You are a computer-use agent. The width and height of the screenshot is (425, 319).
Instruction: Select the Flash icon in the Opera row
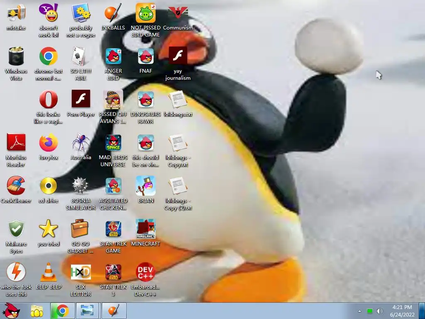click(81, 99)
